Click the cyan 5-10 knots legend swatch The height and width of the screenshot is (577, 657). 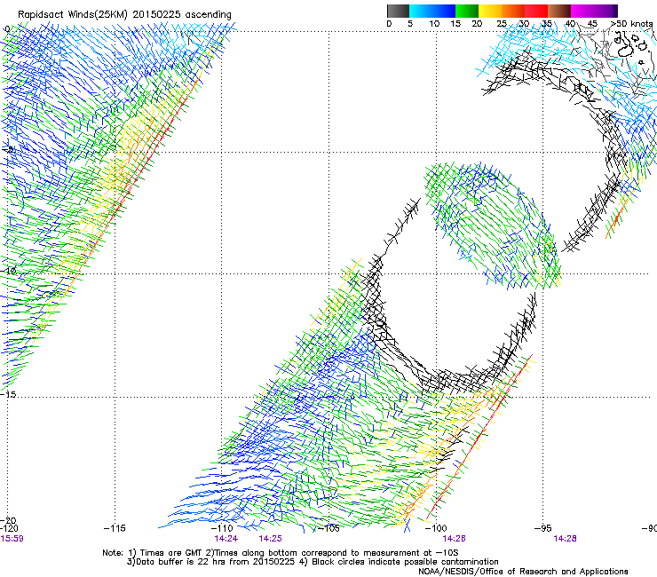(421, 11)
